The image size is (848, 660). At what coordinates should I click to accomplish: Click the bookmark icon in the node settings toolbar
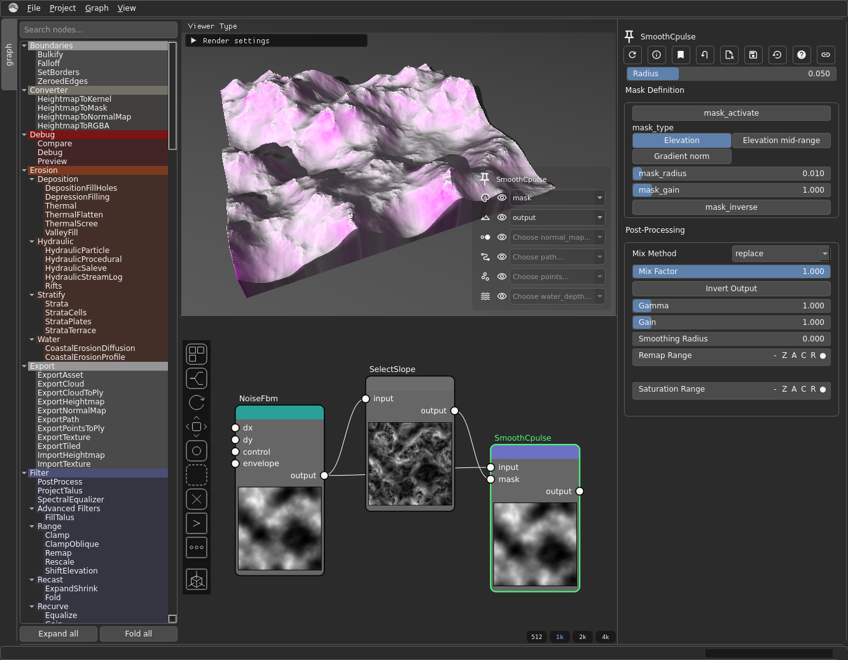[x=681, y=55]
